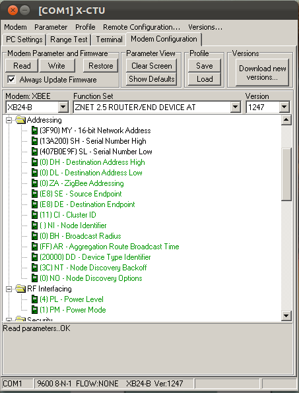Click the AR Aggregation Route Broadcast icon

34,247
